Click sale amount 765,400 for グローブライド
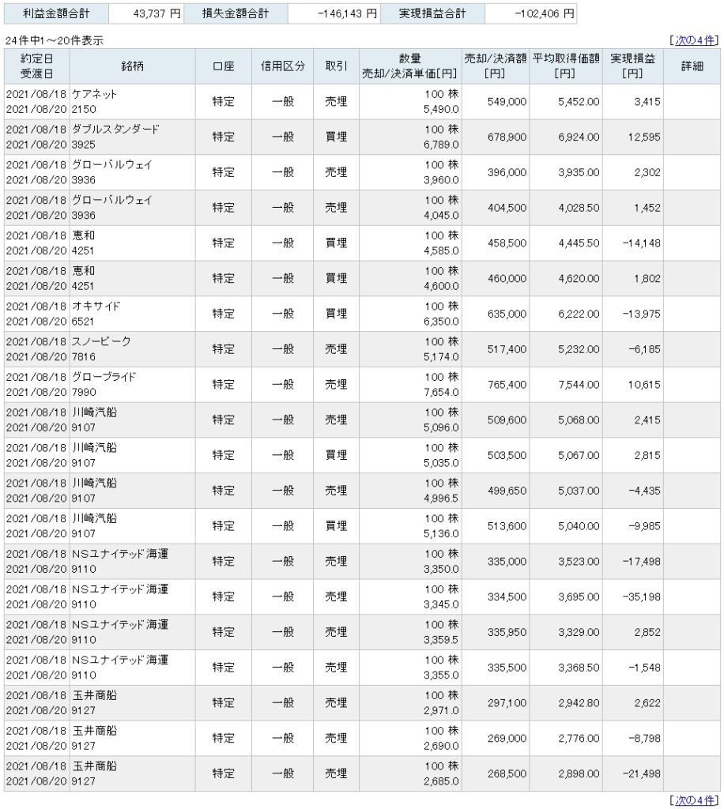Image resolution: width=724 pixels, height=809 pixels. (507, 385)
